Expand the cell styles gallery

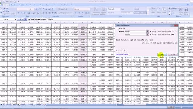(x=148, y=13)
